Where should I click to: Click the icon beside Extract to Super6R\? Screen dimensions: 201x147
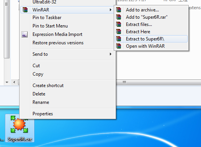point(119,39)
